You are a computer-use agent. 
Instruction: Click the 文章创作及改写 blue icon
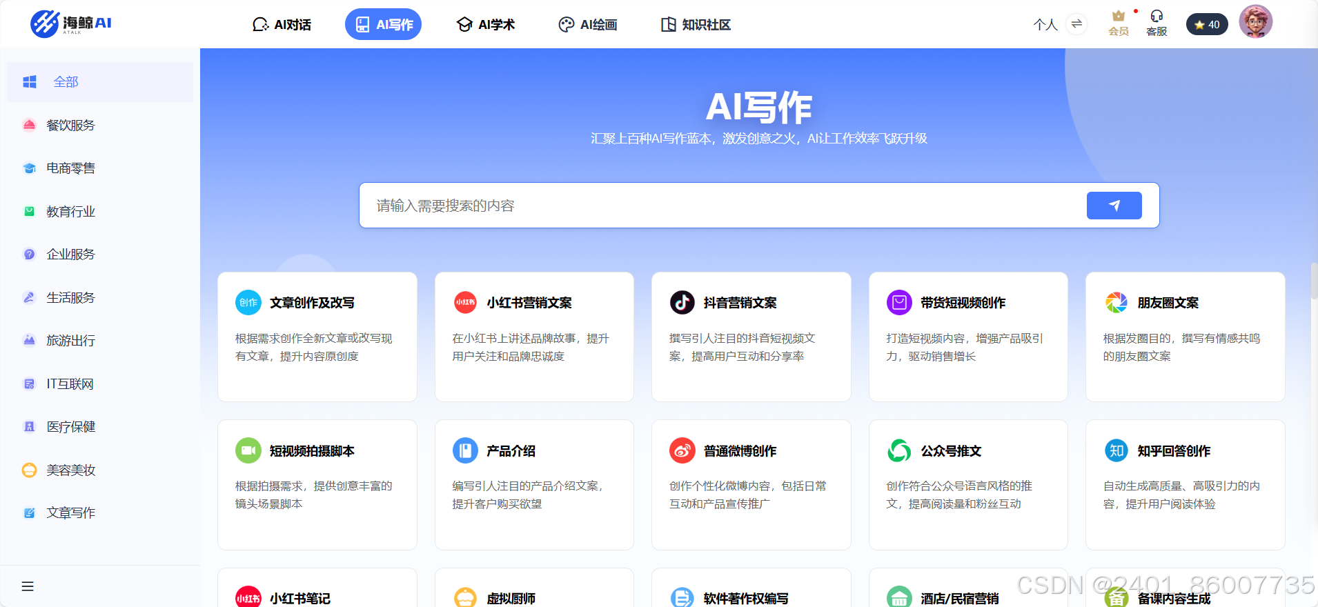248,303
